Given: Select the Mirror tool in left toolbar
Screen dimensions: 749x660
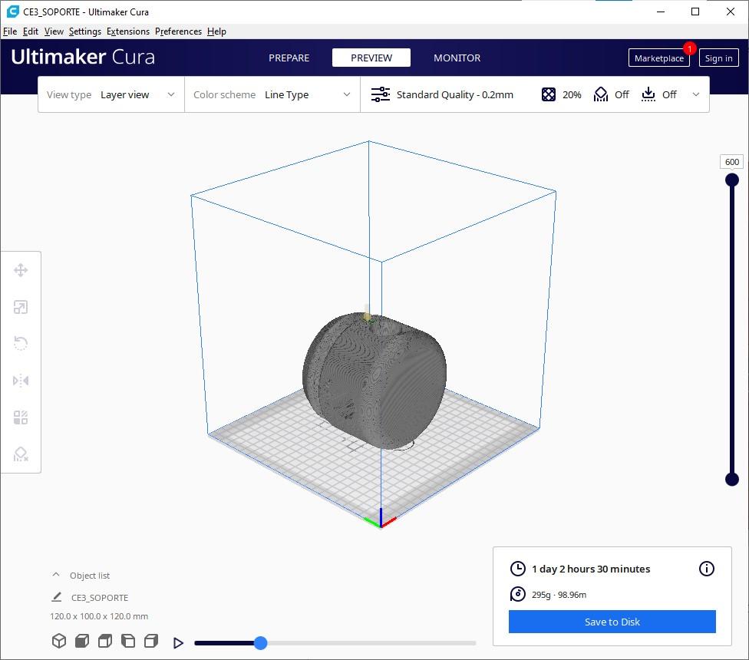Looking at the screenshot, I should 21,381.
